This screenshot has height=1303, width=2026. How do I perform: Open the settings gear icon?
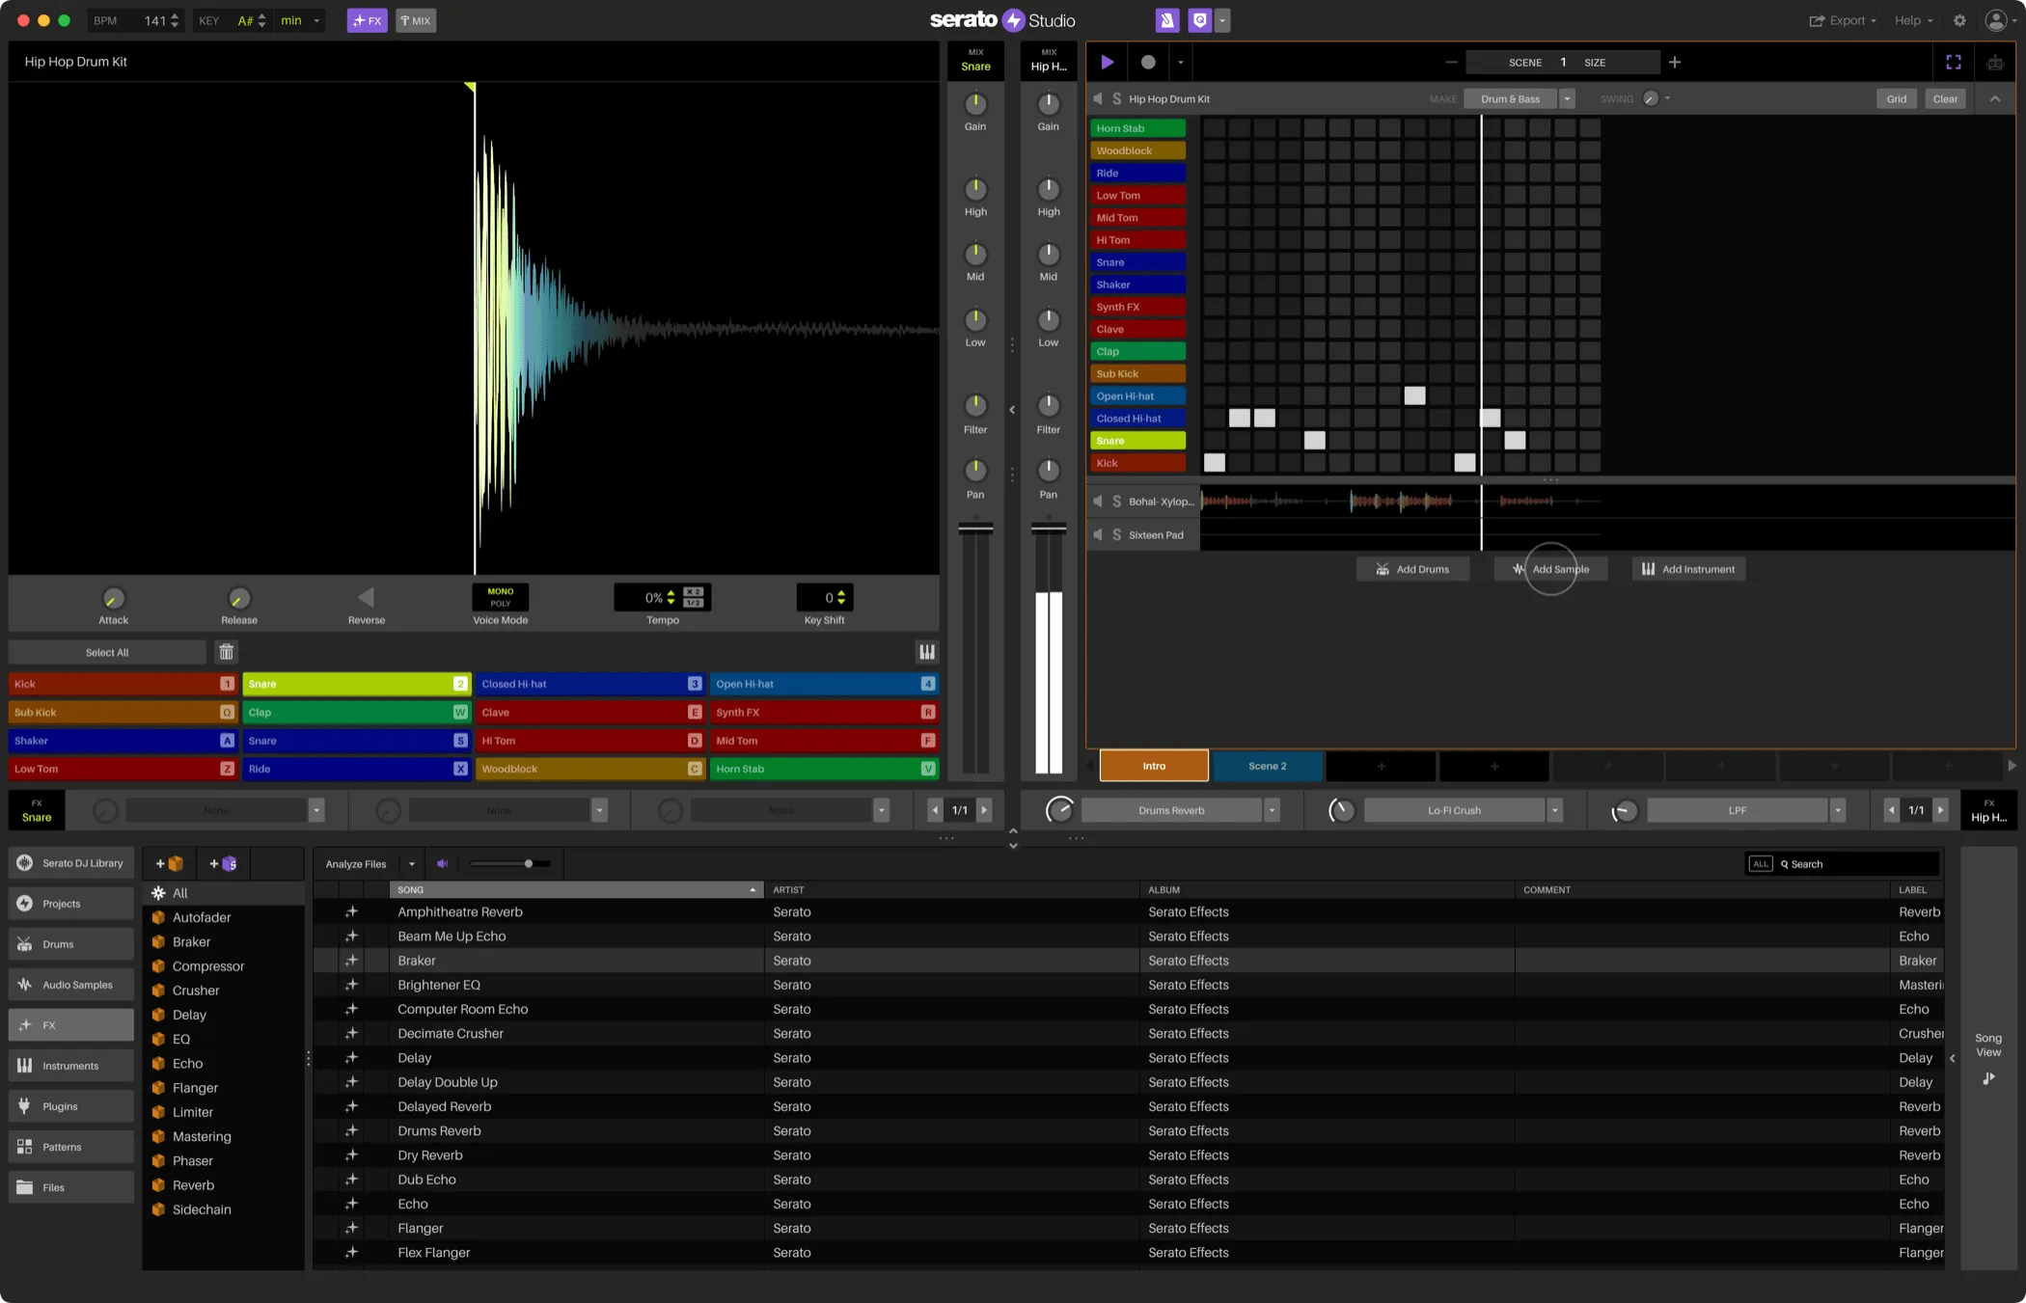1959,20
